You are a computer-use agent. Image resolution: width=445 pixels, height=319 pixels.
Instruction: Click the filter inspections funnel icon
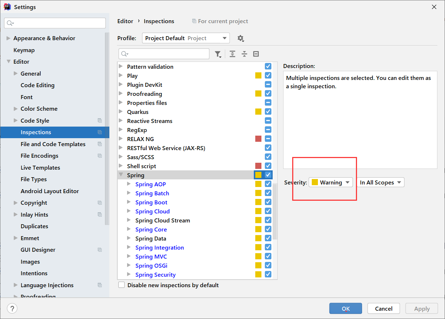[x=218, y=54]
